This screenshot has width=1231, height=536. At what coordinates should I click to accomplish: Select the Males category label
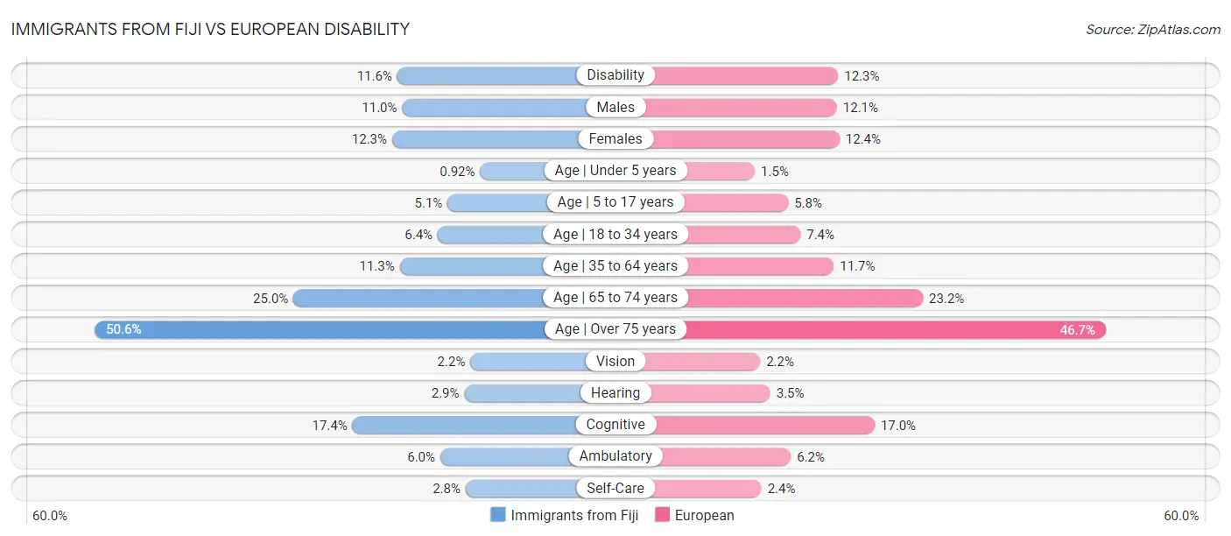click(x=615, y=107)
